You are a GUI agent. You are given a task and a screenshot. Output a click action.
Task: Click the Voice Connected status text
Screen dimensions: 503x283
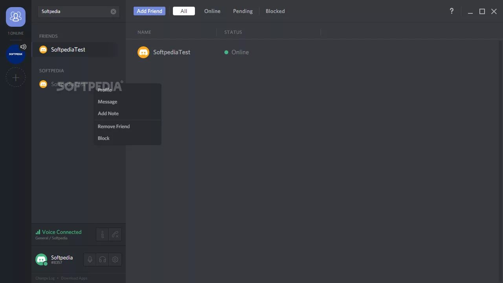(62, 232)
